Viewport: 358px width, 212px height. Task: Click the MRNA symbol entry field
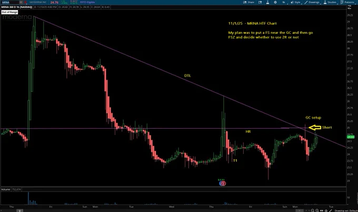pyautogui.click(x=10, y=2)
